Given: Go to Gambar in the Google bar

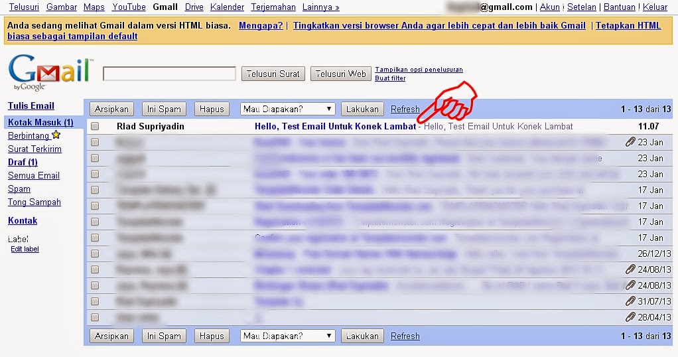Looking at the screenshot, I should [62, 7].
